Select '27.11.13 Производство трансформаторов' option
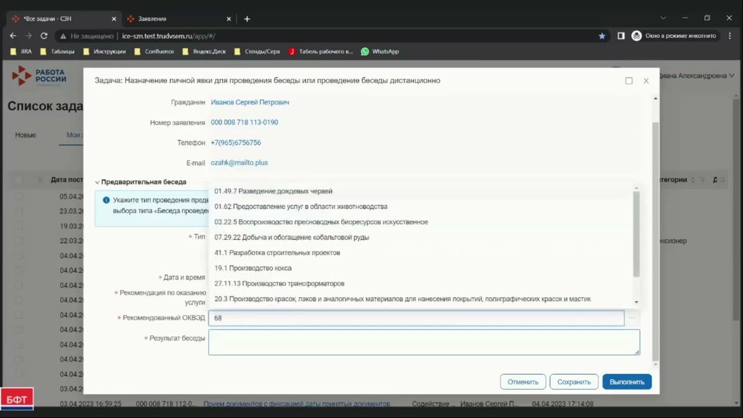Image resolution: width=743 pixels, height=418 pixels. click(421, 283)
